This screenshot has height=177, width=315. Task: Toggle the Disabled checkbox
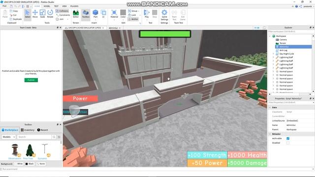pyautogui.click(x=288, y=143)
